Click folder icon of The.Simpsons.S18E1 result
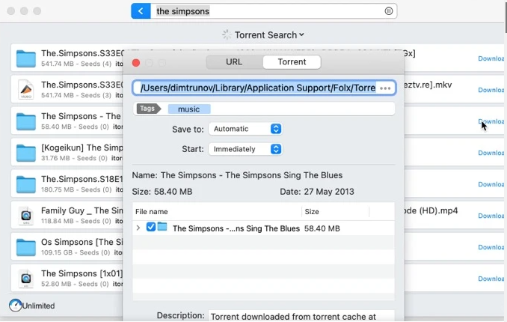 point(26,184)
